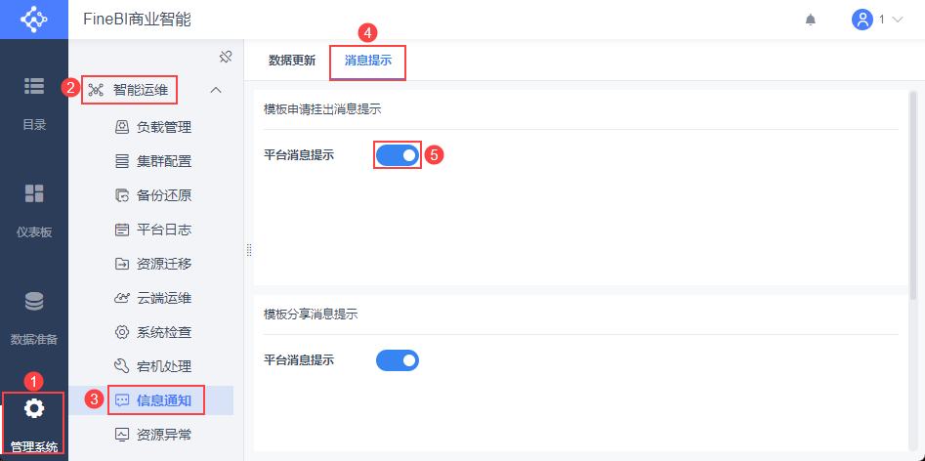Select the 消息提示 tab
The image size is (925, 461).
367,61
